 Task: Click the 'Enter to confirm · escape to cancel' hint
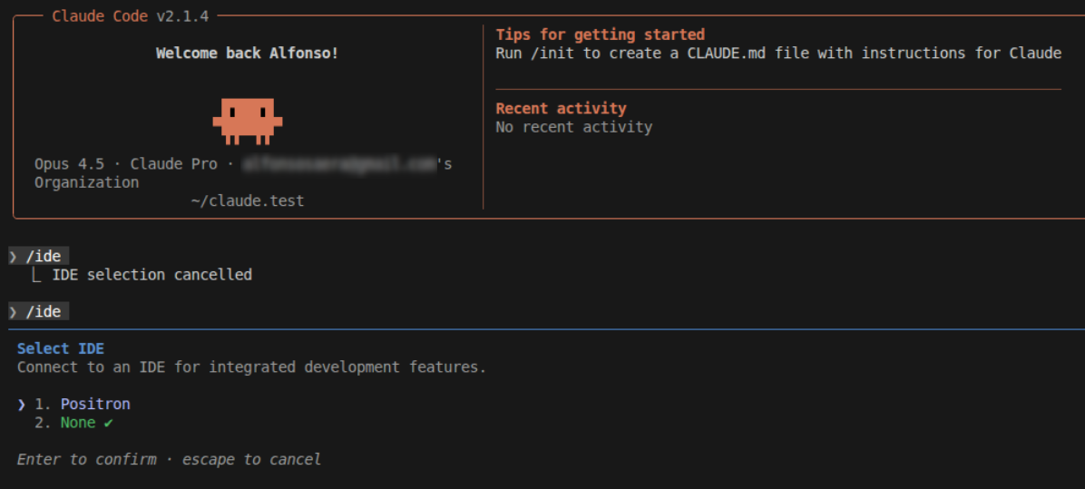169,459
